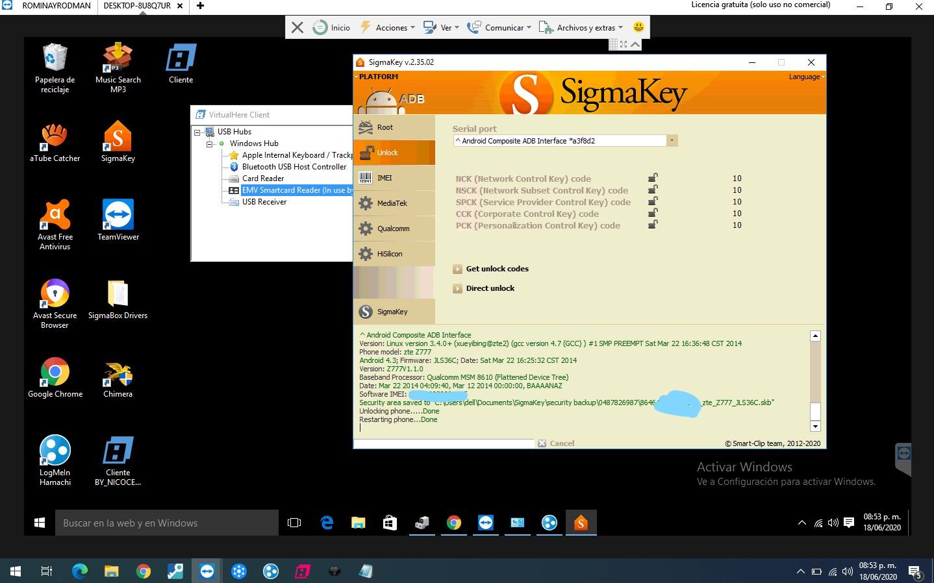
Task: Select the SigmaKey desktop shortcut
Action: point(118,142)
